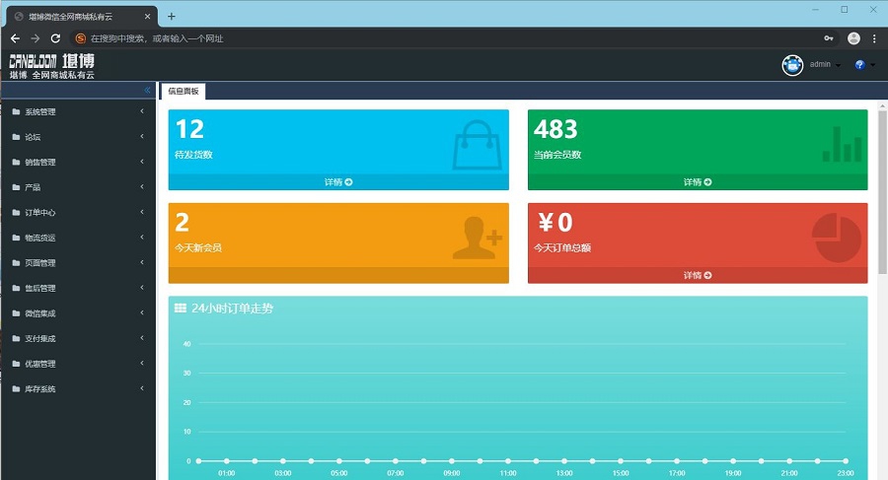
Task: Click the add-user icon on orange card
Action: click(477, 239)
